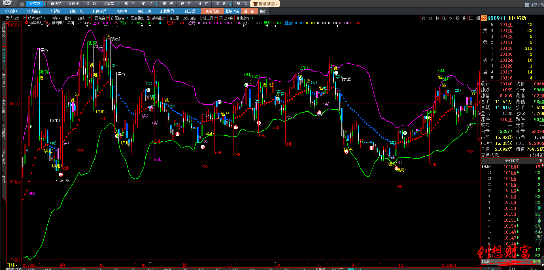The height and width of the screenshot is (270, 544).
Task: Click the 标 mark icon
Action: click(437, 18)
